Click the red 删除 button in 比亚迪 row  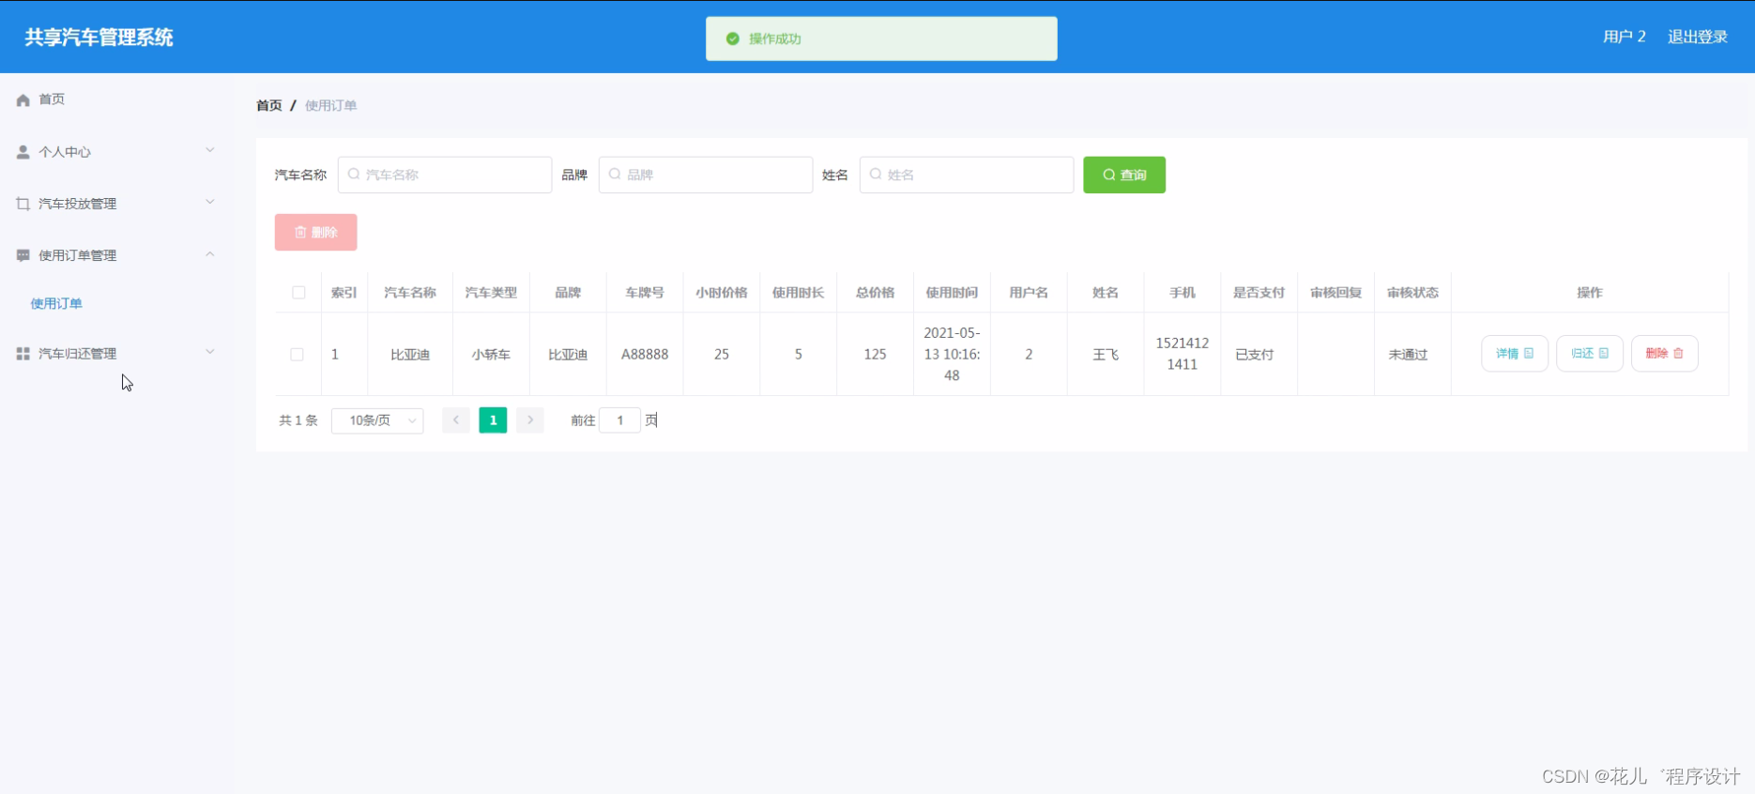pyautogui.click(x=1665, y=354)
